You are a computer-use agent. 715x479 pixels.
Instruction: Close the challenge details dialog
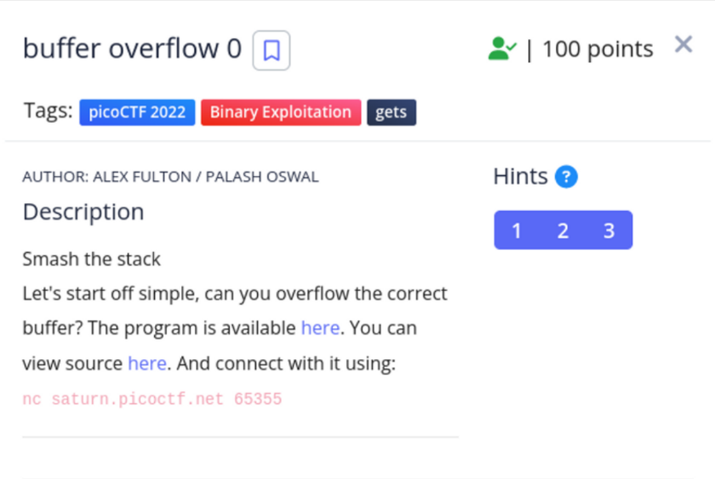[684, 44]
